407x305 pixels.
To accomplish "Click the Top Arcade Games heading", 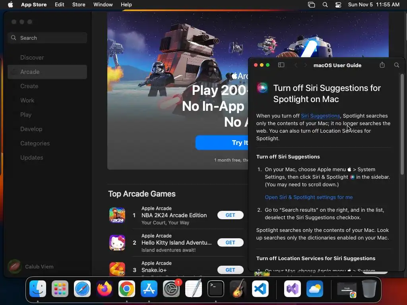I will pyautogui.click(x=142, y=194).
